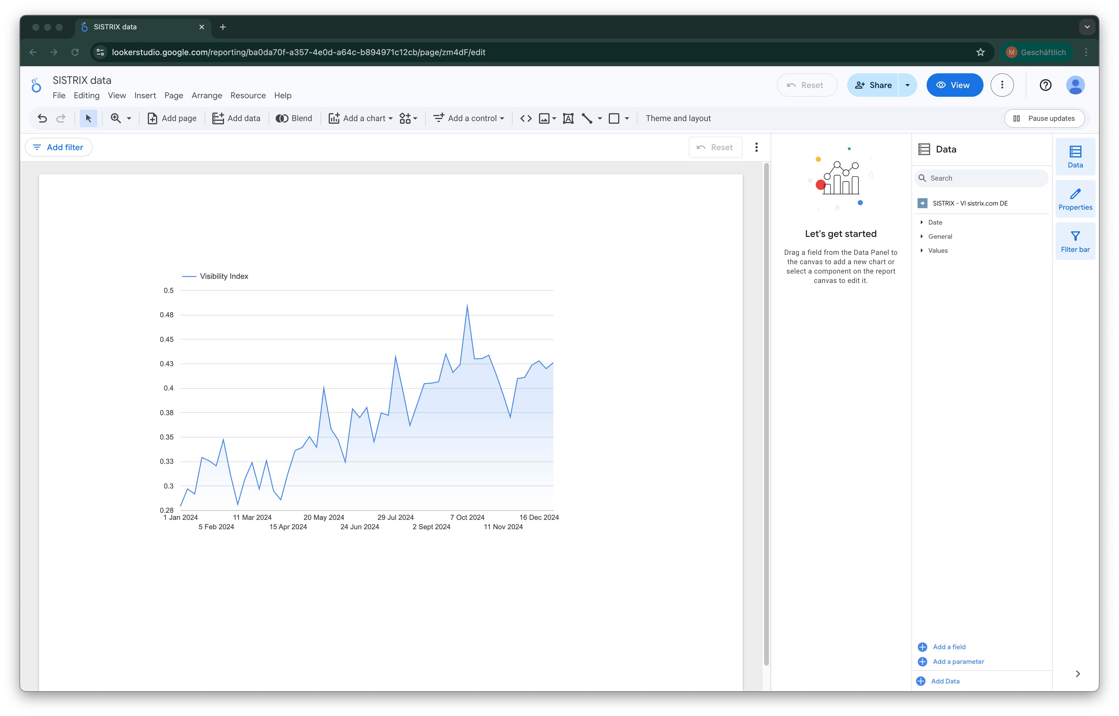Insert a text box
Screen dimensions: 1119x716
(568, 118)
